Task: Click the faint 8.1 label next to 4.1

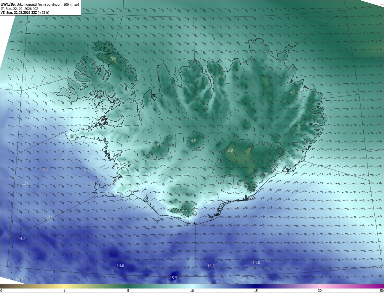Action: click(x=302, y=90)
